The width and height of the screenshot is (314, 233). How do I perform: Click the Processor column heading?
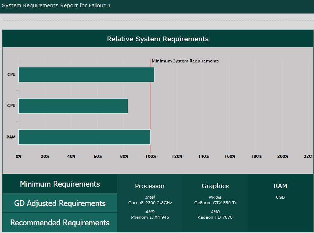(150, 186)
